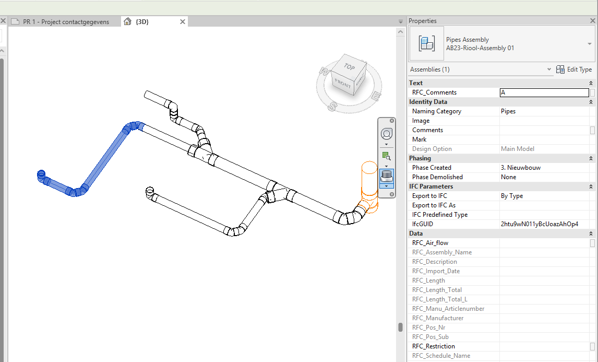The width and height of the screenshot is (598, 362).
Task: Click the E compass direction on ViewCube
Action: pos(375,95)
